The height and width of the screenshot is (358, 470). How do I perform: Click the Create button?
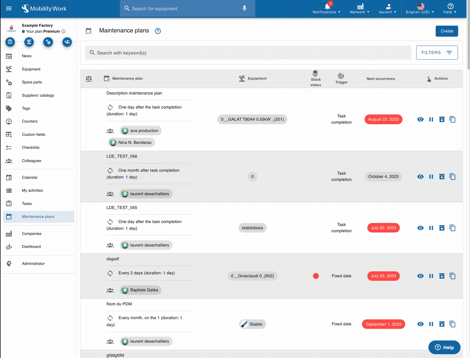pyautogui.click(x=447, y=31)
